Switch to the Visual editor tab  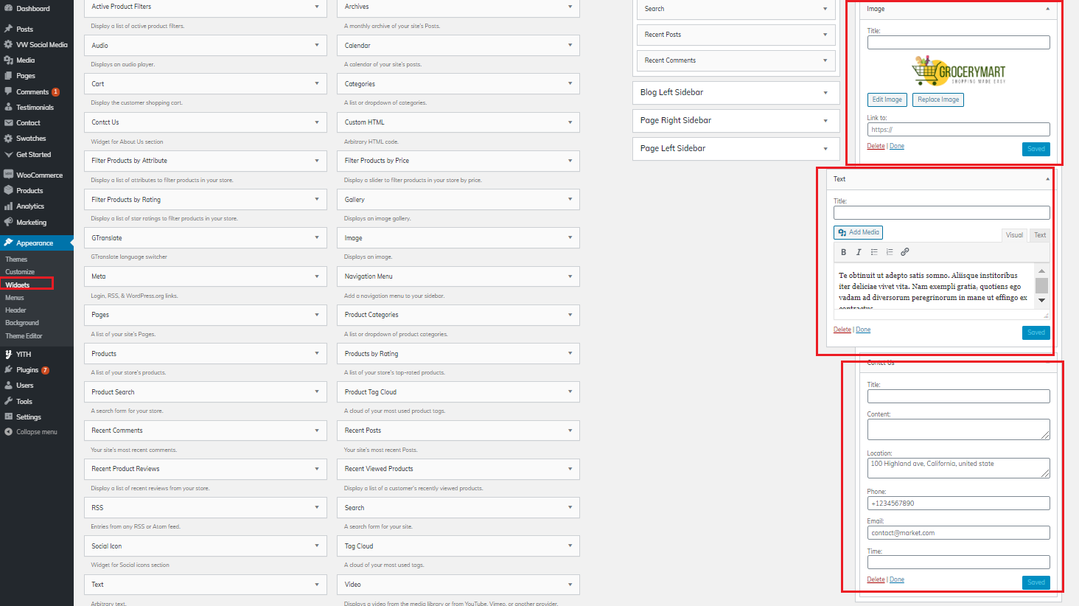[1014, 235]
